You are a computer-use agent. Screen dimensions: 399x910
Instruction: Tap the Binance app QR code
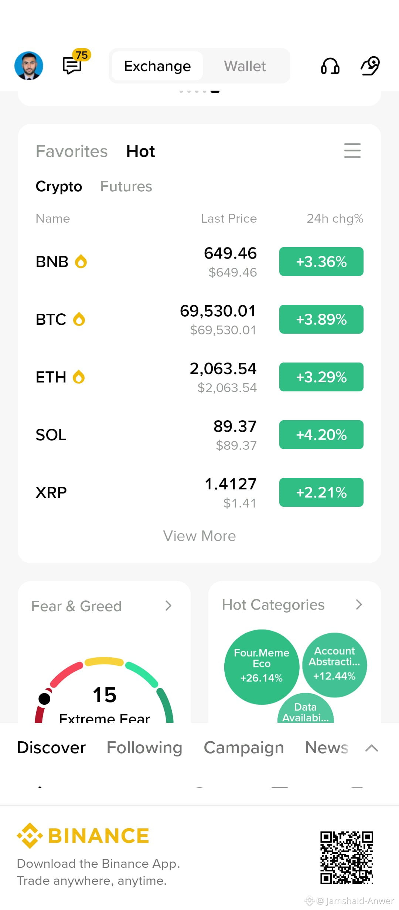[347, 858]
